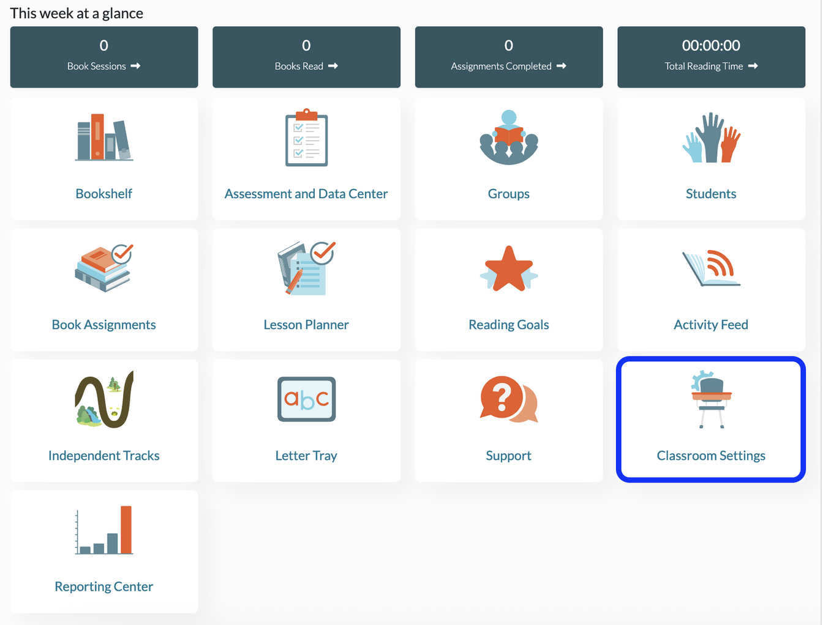
Task: Open the Letter Tray label
Action: coord(306,456)
